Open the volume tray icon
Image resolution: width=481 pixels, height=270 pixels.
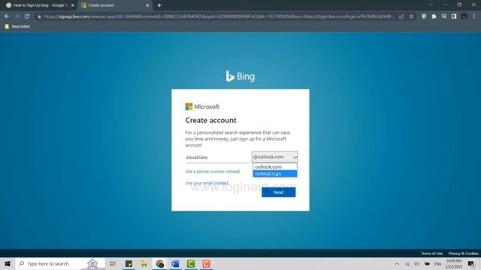[x=417, y=263]
